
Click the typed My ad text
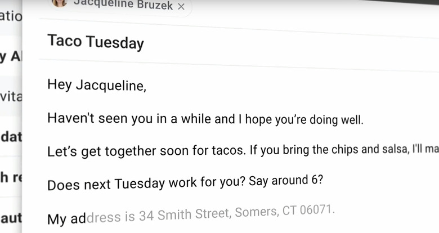click(x=66, y=219)
